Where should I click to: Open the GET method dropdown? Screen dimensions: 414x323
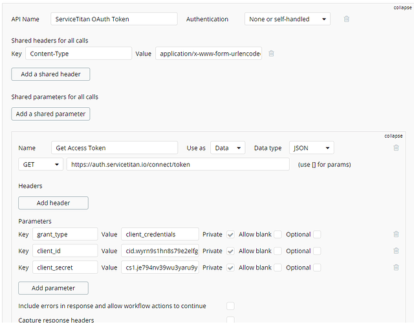tap(41, 165)
